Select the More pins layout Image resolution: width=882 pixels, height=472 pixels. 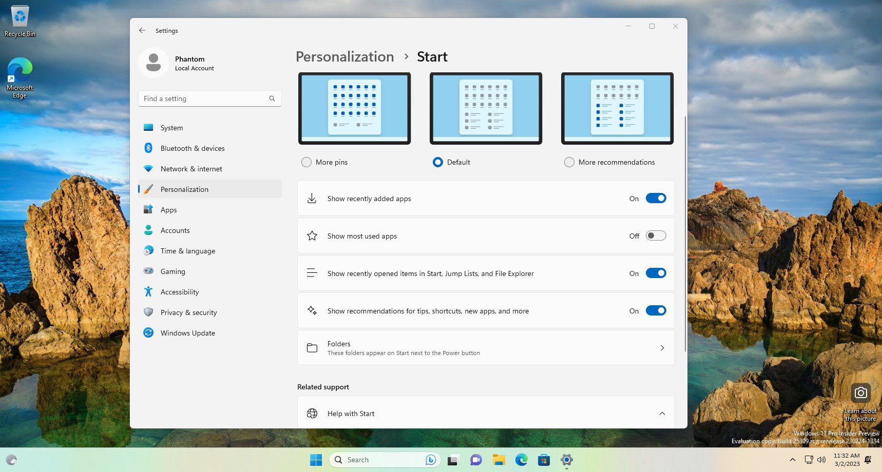tap(306, 162)
